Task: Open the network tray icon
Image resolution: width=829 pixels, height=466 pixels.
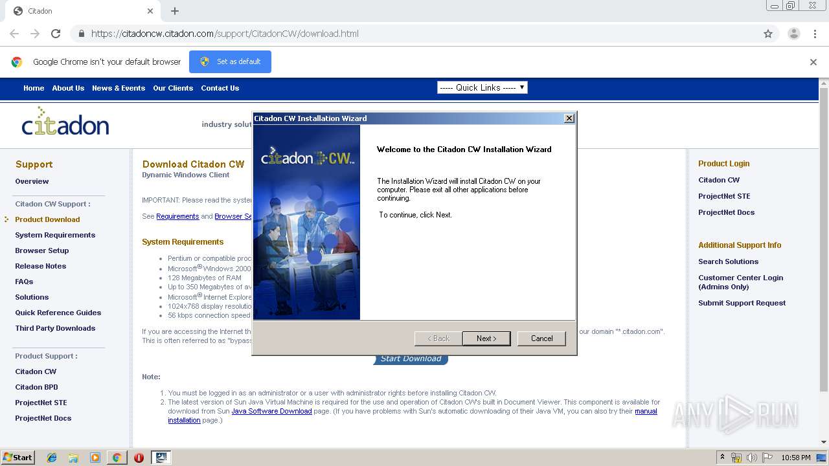Action: point(736,458)
